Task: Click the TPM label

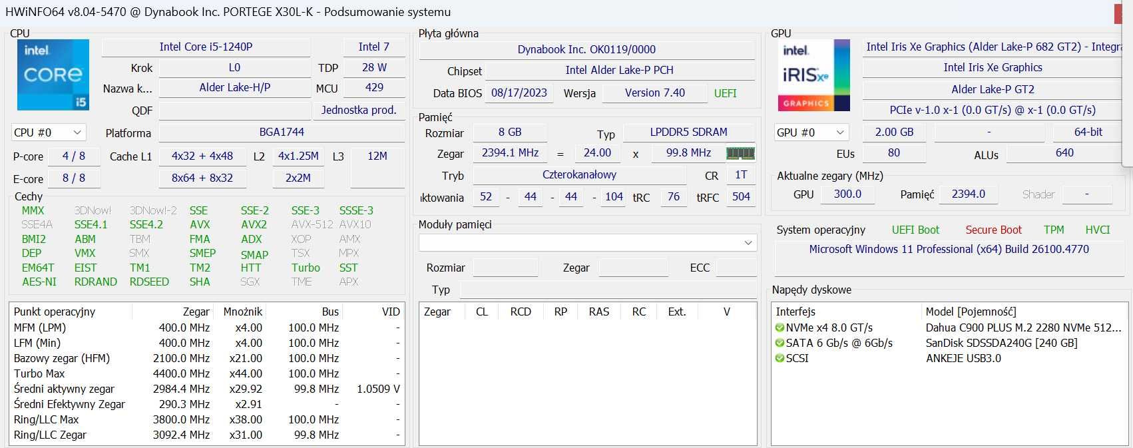Action: point(1054,230)
